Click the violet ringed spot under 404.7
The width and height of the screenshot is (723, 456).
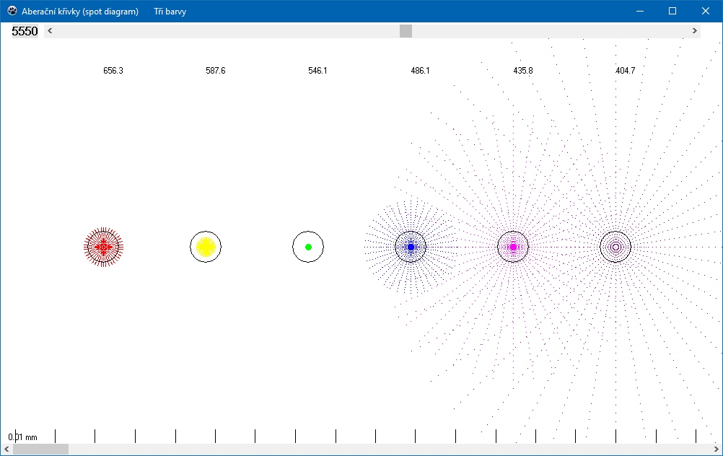615,247
